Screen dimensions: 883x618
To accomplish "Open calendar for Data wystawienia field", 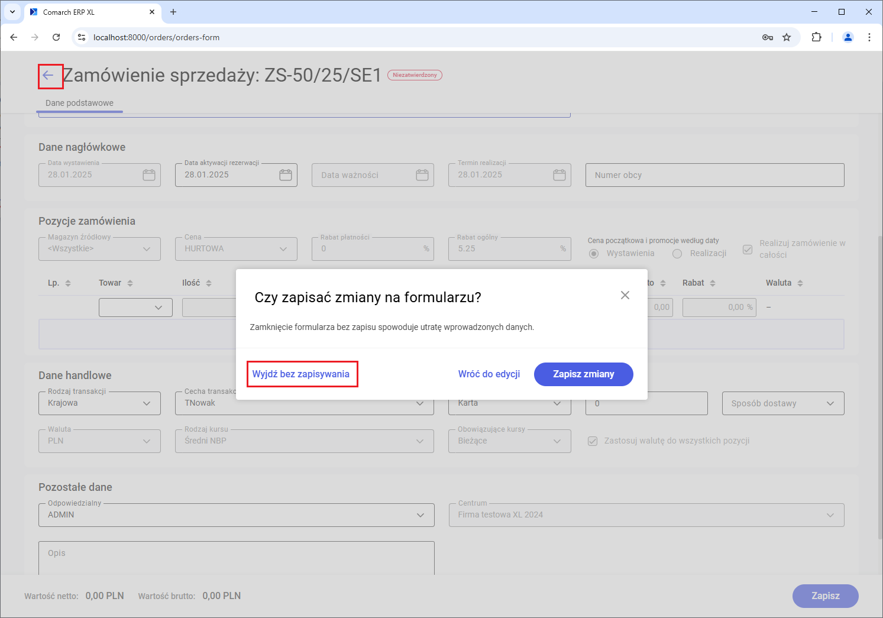I will [149, 175].
